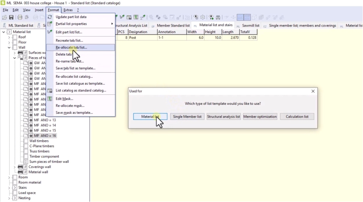Choose the Single Member list button
Viewport: 363px width, 202px height.
[x=187, y=117]
